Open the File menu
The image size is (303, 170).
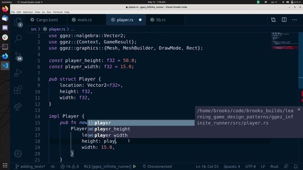tap(13, 12)
